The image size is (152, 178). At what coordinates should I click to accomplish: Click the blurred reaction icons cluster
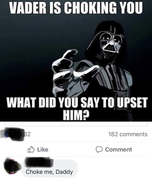click(13, 134)
